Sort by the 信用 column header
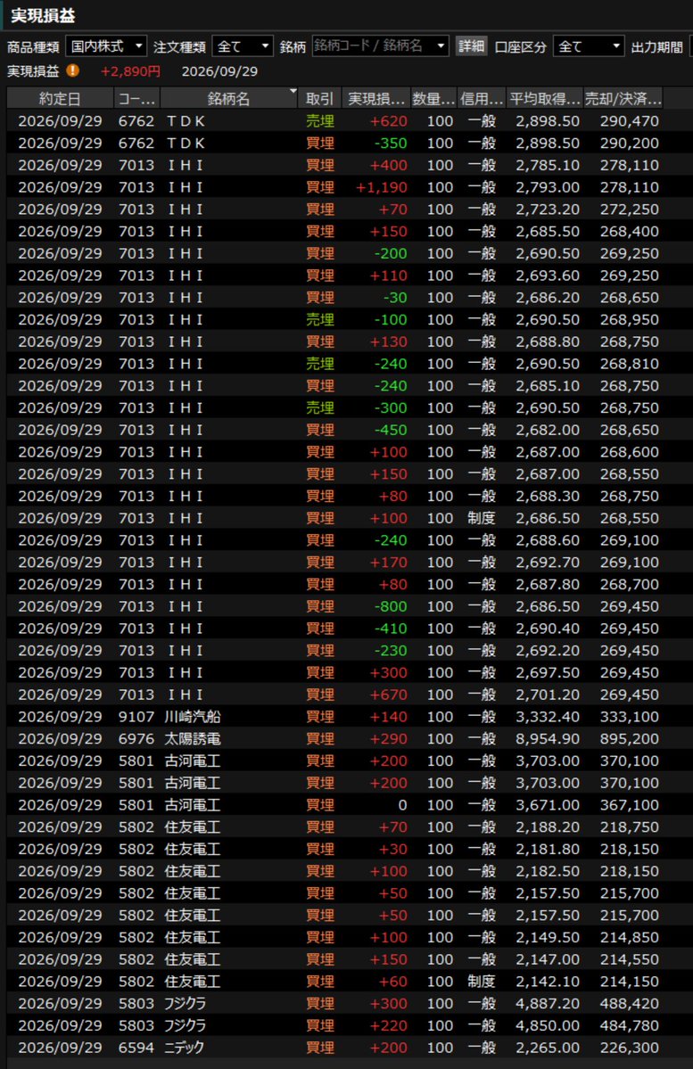This screenshot has height=1069, width=693. [x=482, y=98]
